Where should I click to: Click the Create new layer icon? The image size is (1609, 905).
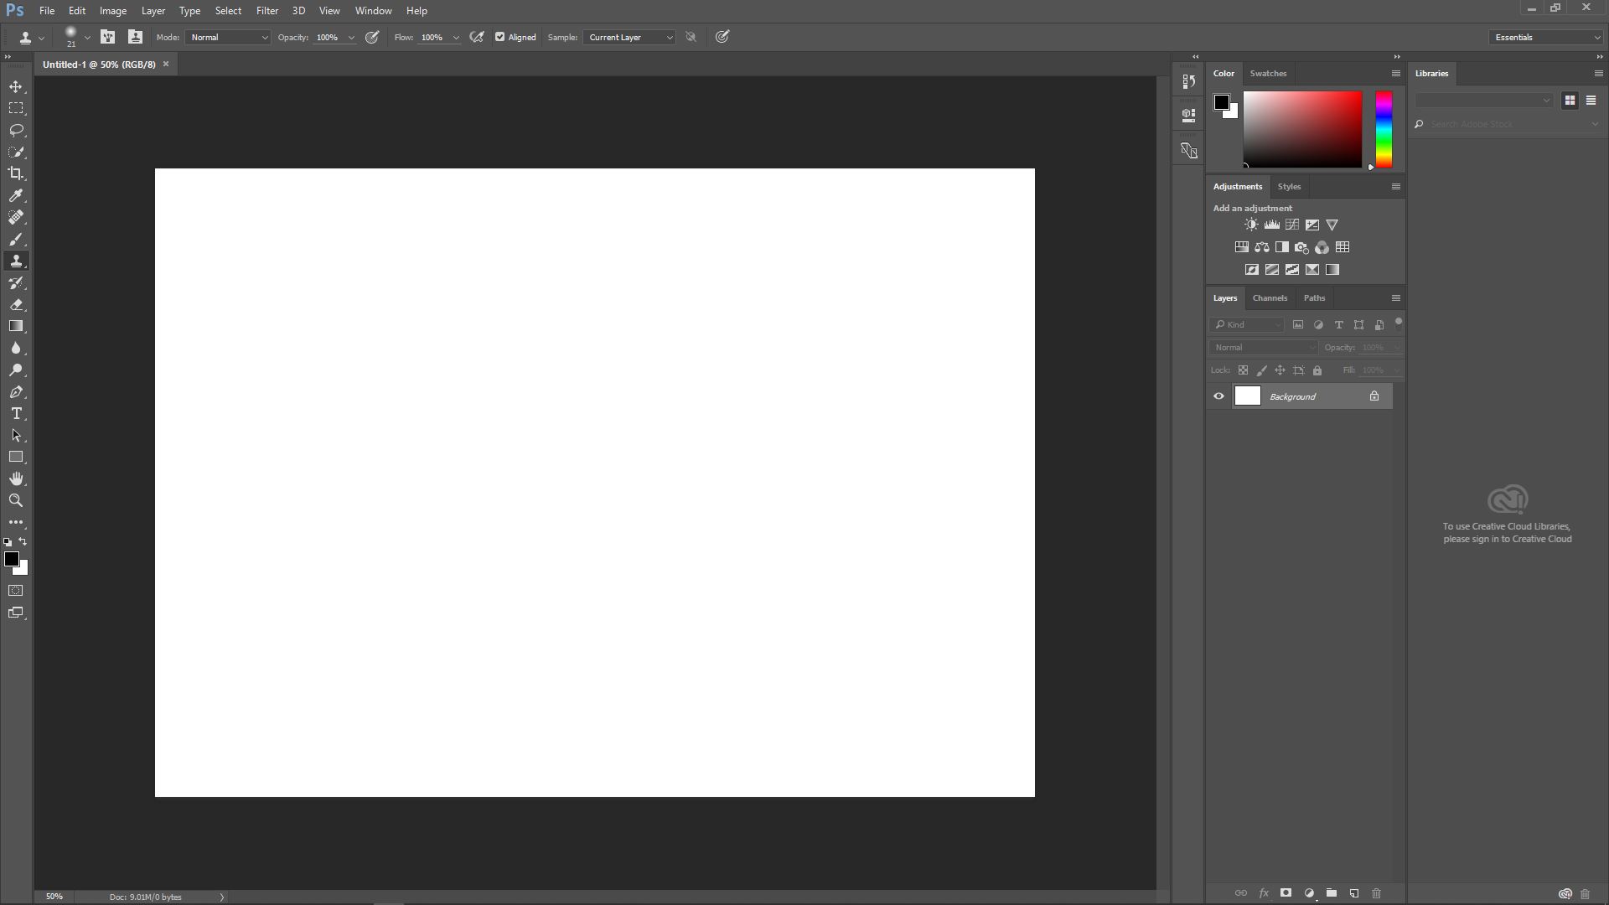[1353, 893]
